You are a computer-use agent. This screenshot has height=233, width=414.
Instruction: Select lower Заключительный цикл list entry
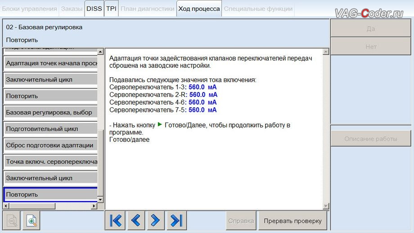tap(51, 178)
